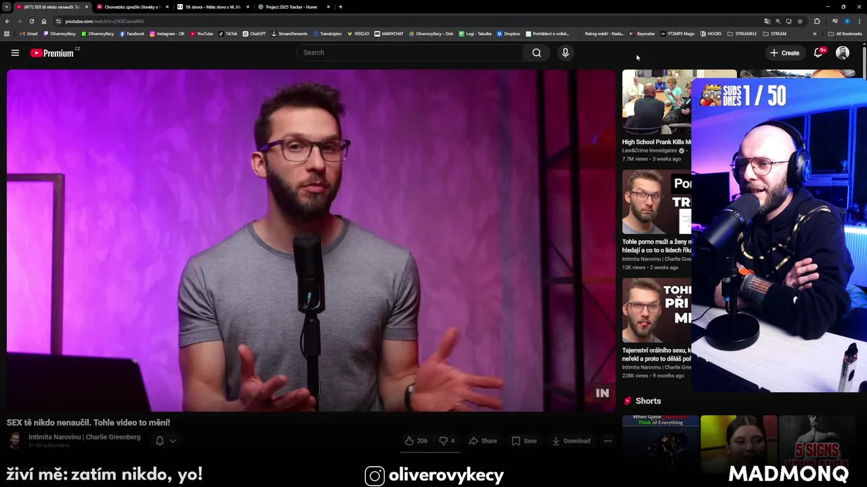Open YT2MP3 Magic bookmark
867x487 pixels.
(677, 33)
